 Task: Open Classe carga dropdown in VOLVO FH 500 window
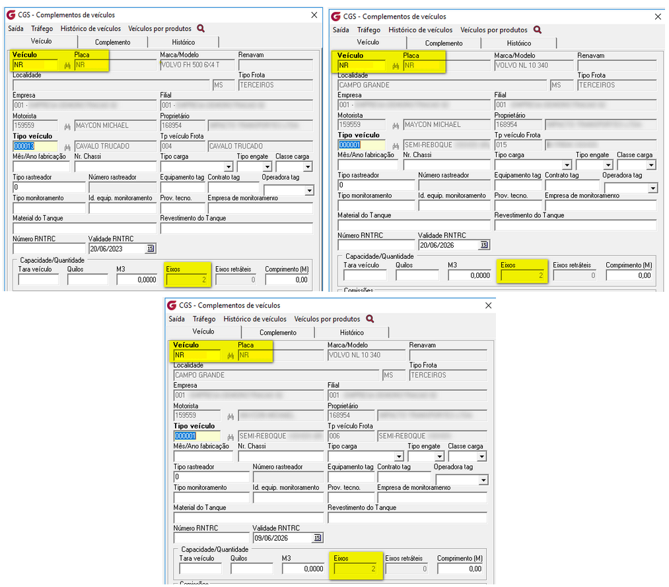[308, 167]
